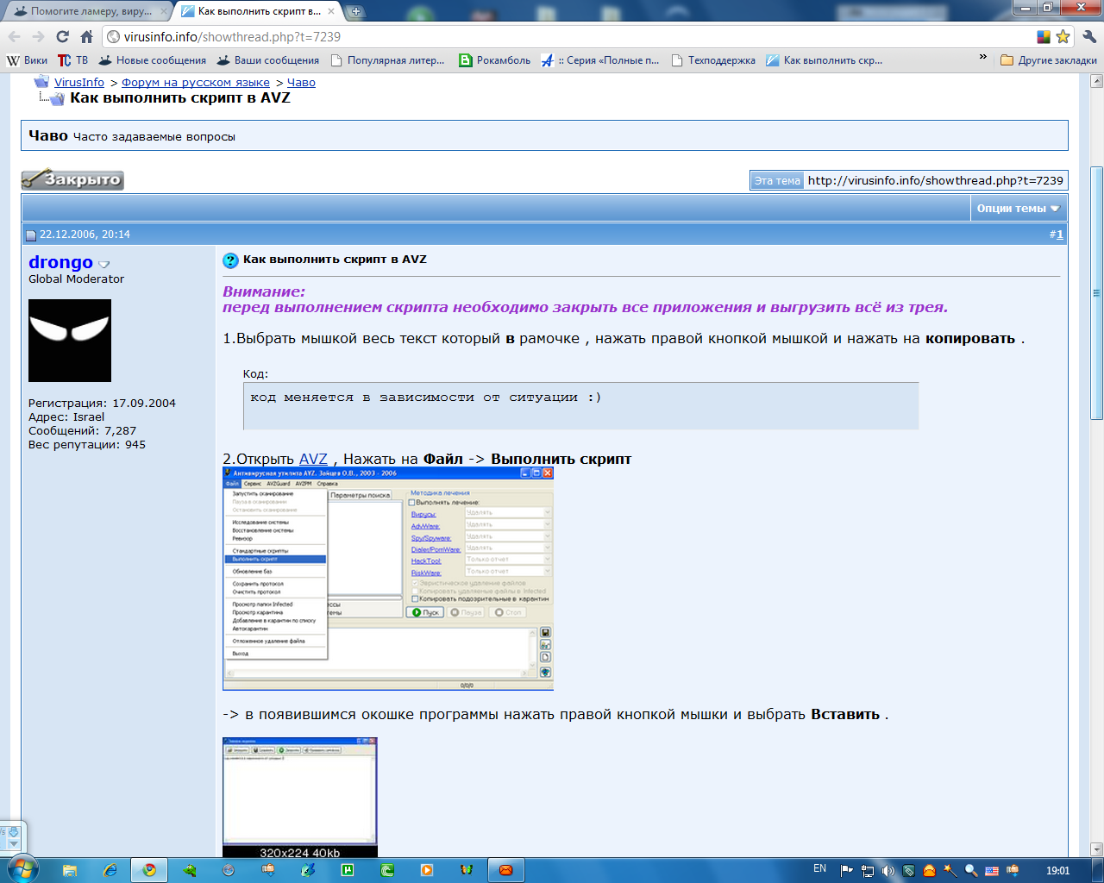Click the VirusInfo breadcrumb folder icon
Image resolution: width=1104 pixels, height=883 pixels.
tap(41, 81)
